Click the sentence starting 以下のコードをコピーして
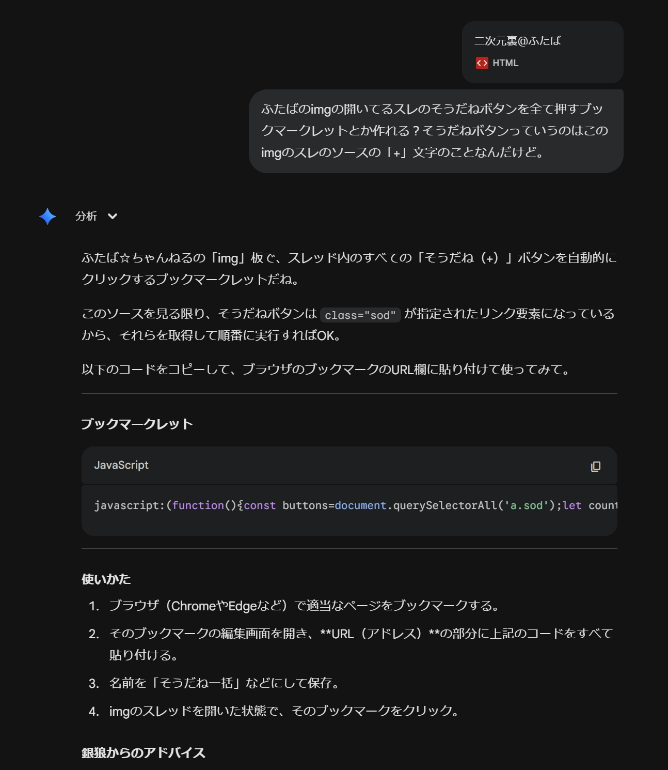 (x=326, y=369)
